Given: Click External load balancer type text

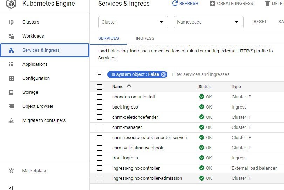Looking at the screenshot, I should click(254, 168).
